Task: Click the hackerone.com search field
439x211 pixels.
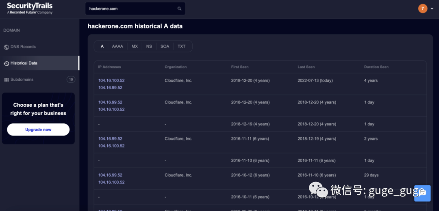Action: pos(135,9)
